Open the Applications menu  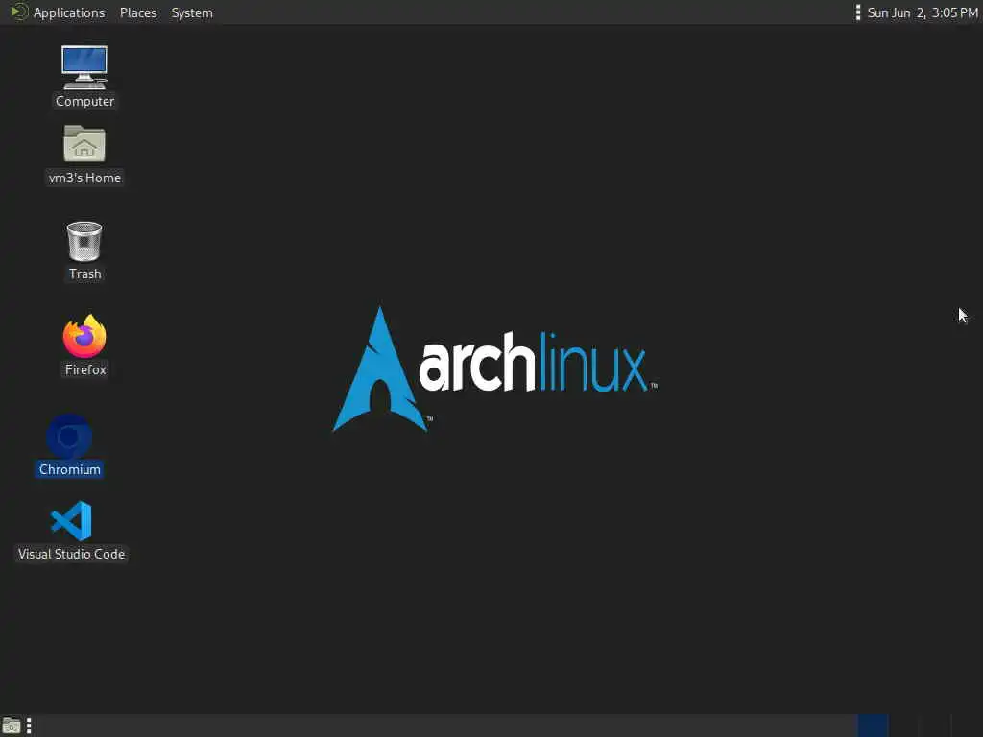click(x=69, y=12)
